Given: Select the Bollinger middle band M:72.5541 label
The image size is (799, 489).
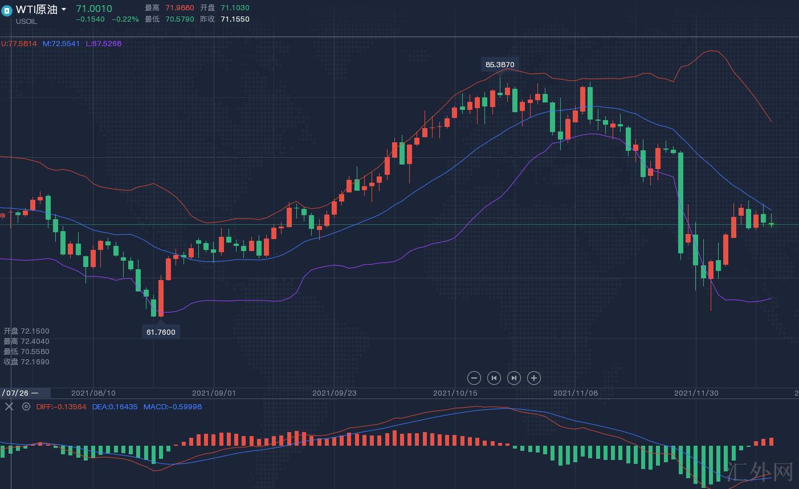Looking at the screenshot, I should coord(61,43).
